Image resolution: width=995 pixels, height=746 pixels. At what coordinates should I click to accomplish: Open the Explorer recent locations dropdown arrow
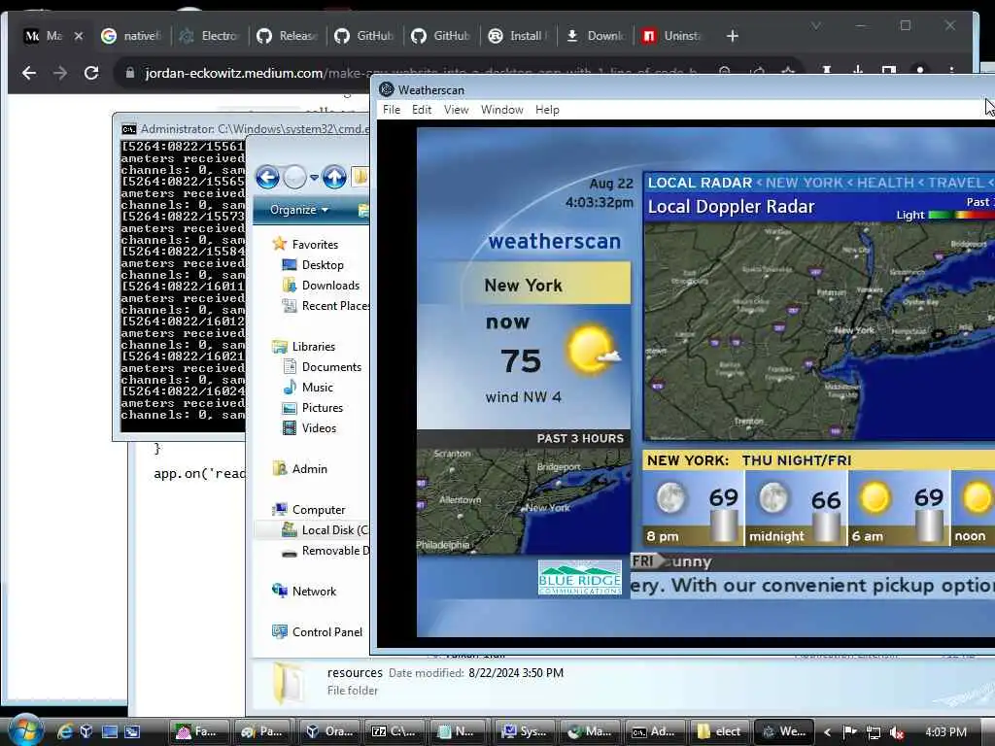(x=314, y=178)
